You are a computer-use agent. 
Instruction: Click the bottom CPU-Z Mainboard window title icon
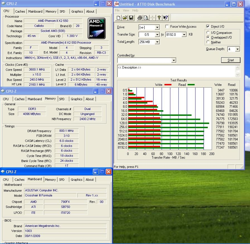point(3,172)
